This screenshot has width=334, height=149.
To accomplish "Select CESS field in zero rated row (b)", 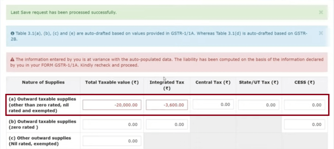I will click(305, 124).
